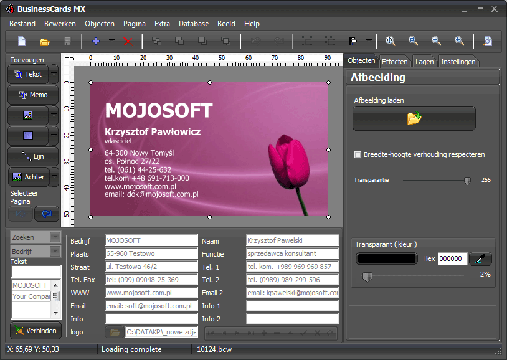This screenshot has width=507, height=360.
Task: Click the first object ordering icon
Action: (x=156, y=40)
